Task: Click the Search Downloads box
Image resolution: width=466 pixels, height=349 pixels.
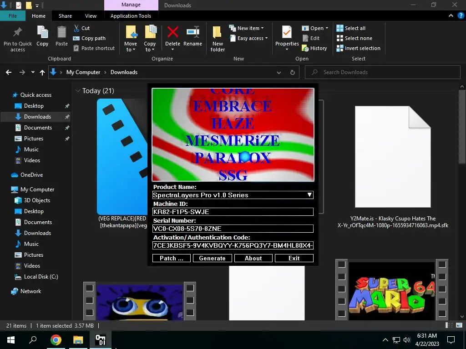Action: (x=382, y=72)
